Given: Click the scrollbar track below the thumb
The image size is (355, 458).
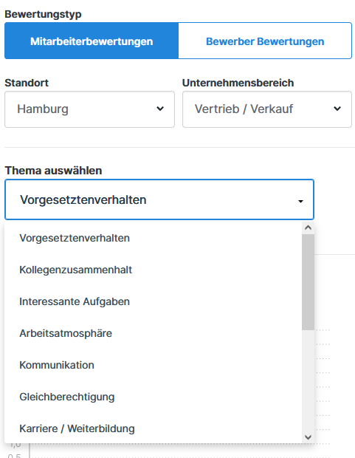Looking at the screenshot, I should pos(308,381).
